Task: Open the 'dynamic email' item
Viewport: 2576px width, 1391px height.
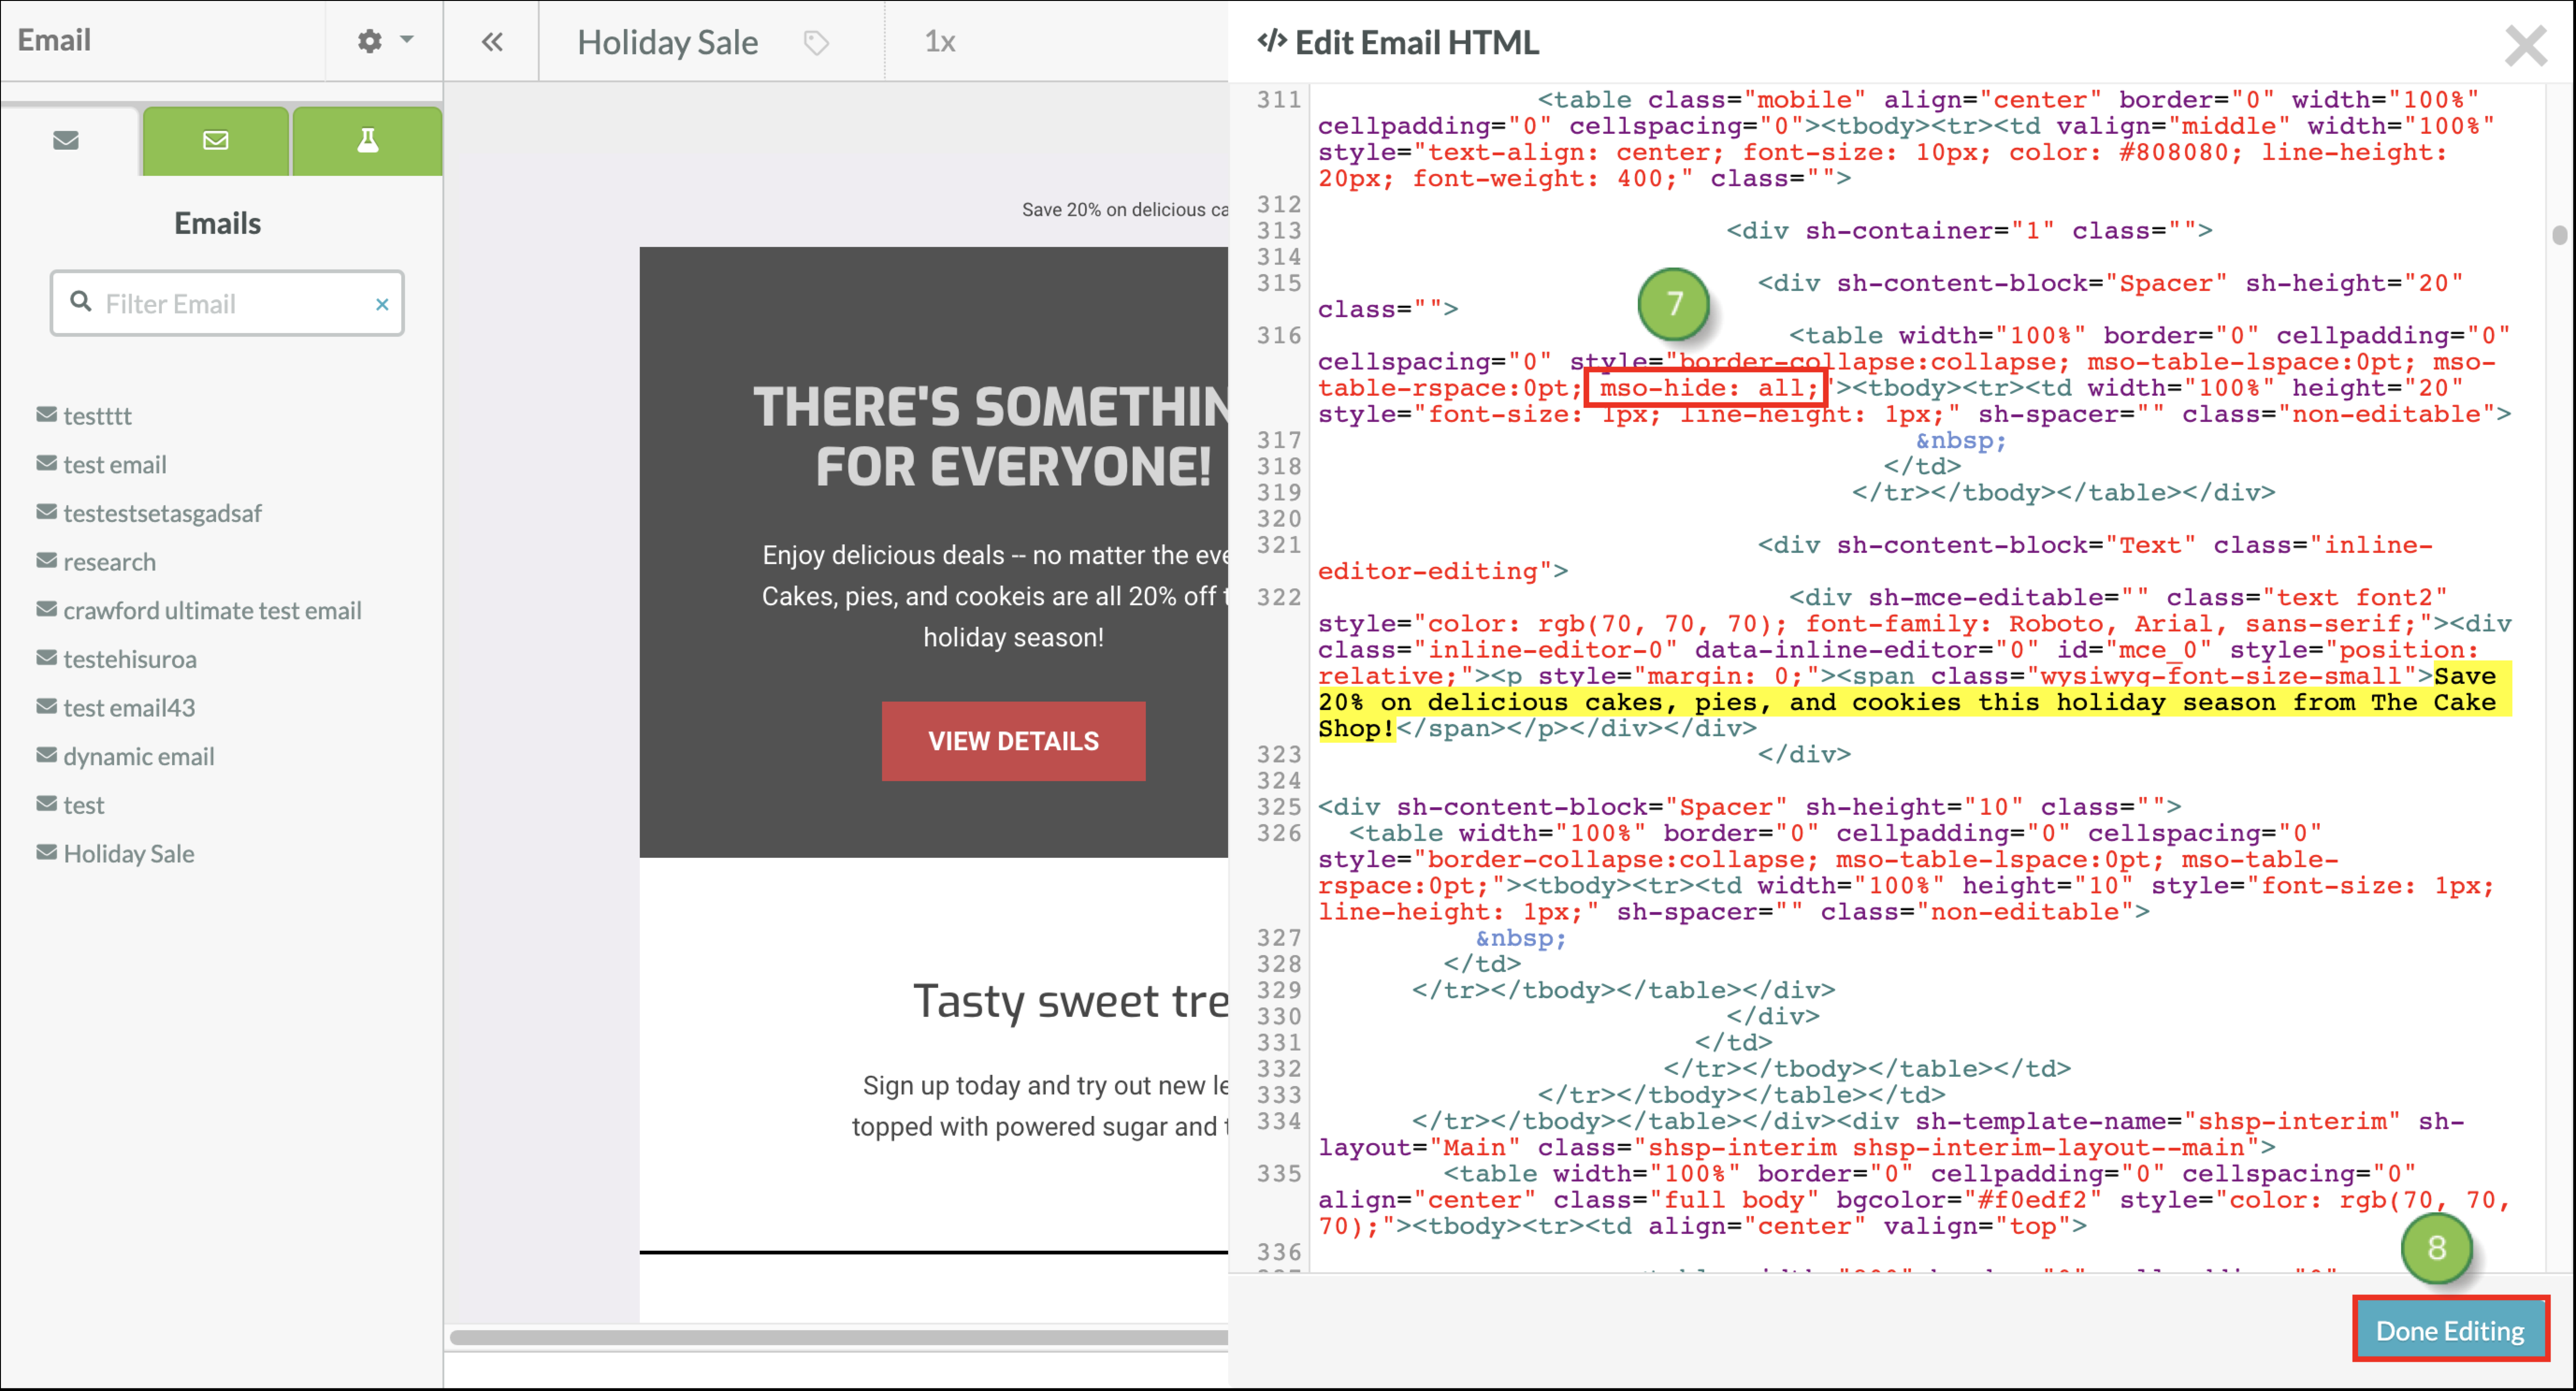Action: pos(138,756)
